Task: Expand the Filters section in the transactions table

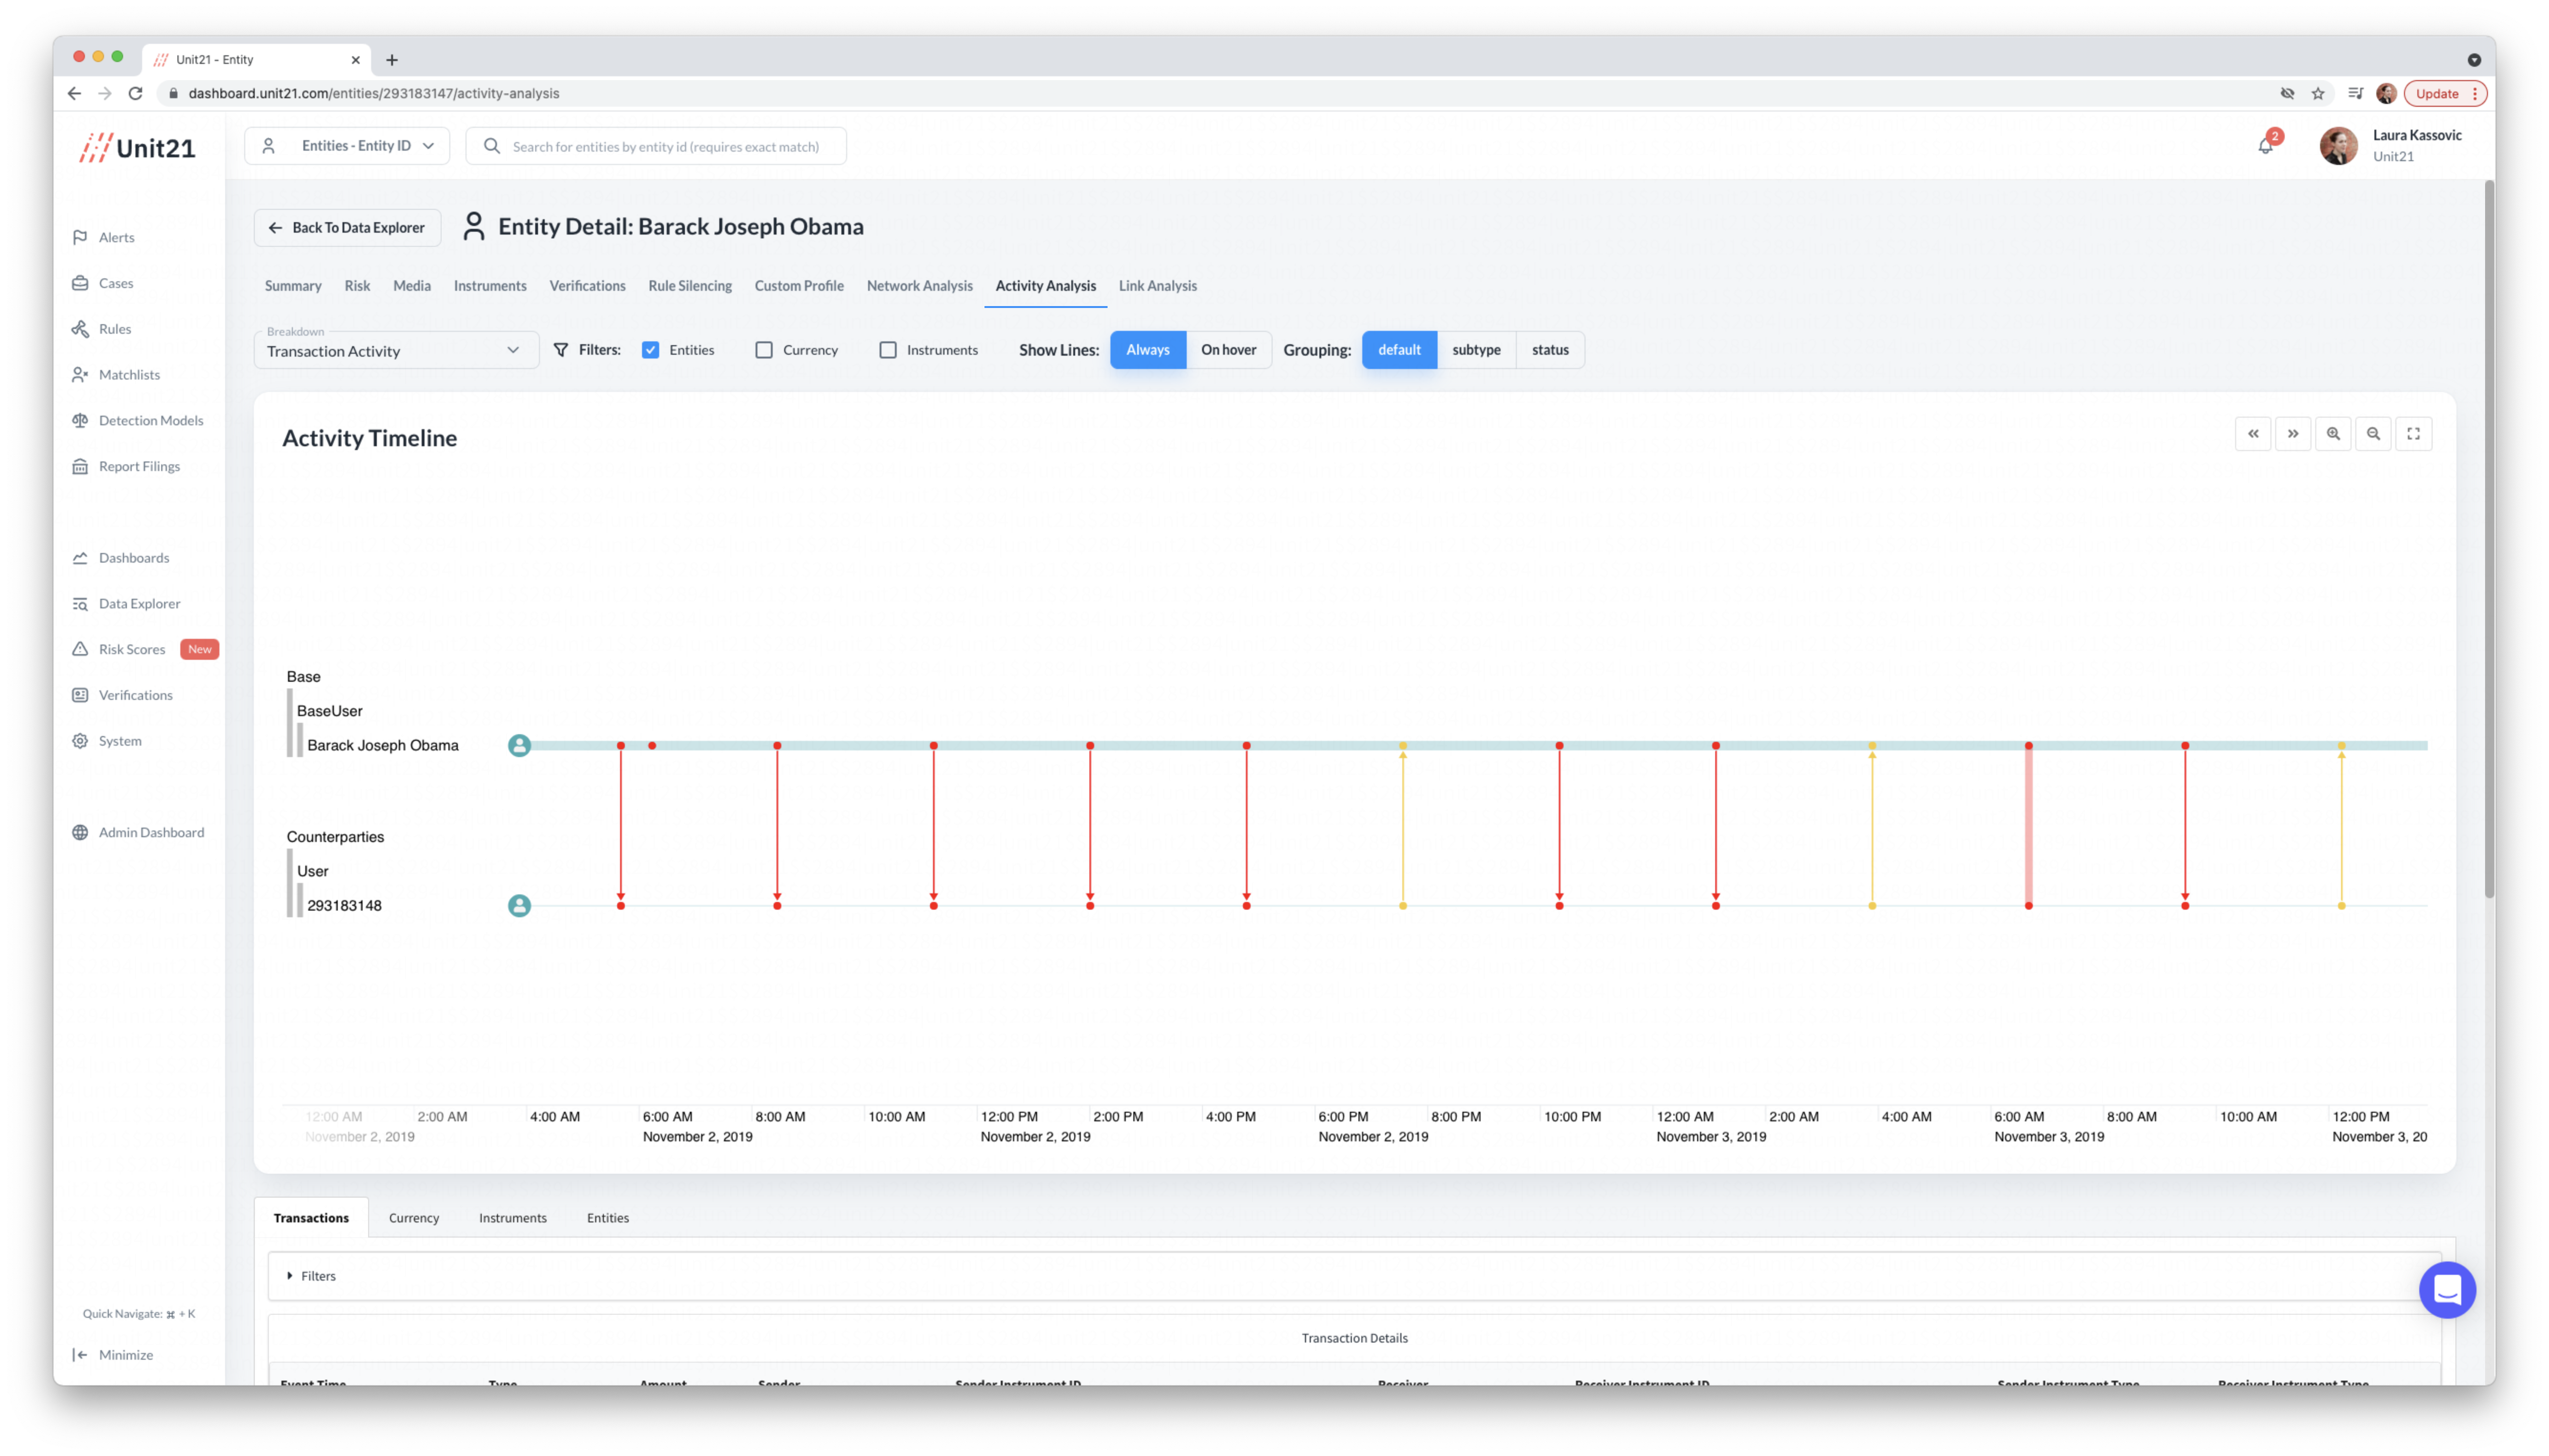Action: [x=312, y=1276]
